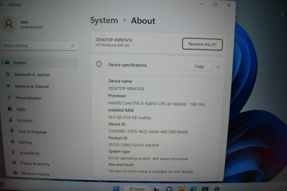Open Personalisation settings label
This screenshot has width=287, height=191.
[28, 98]
